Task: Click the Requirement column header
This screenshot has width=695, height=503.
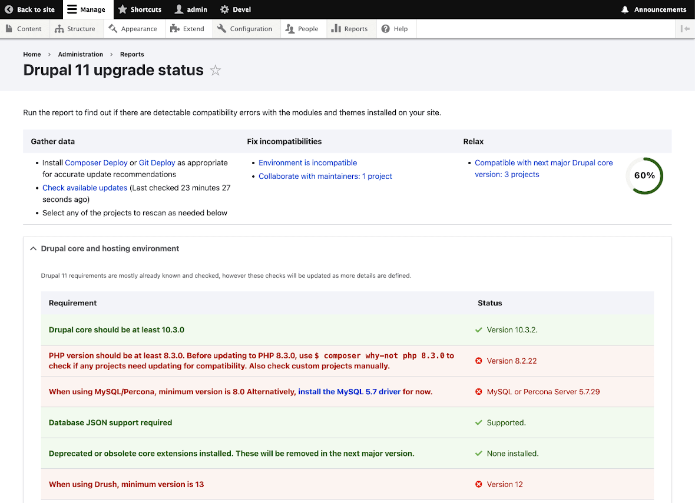Action: click(72, 303)
